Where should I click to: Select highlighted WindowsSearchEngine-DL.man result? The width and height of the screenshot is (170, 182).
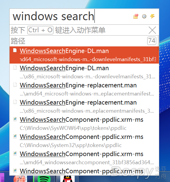point(84,55)
